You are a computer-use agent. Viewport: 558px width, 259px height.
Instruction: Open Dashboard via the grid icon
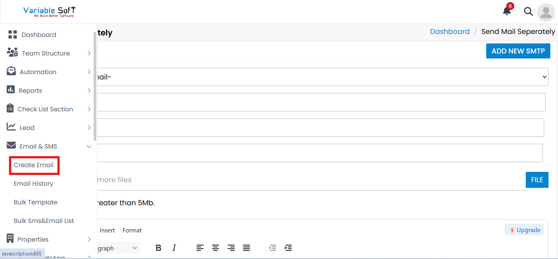(12, 35)
